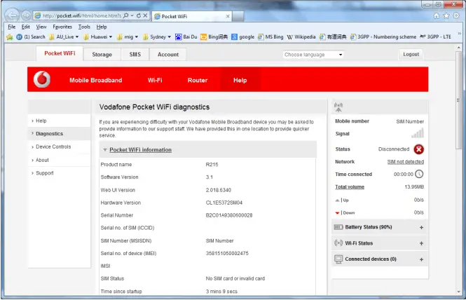466x300 pixels.
Task: Click the vertical page scrollbar thumb
Action: tap(458, 100)
